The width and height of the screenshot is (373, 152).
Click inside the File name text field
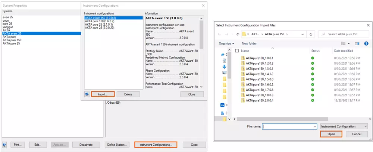(x=286, y=126)
